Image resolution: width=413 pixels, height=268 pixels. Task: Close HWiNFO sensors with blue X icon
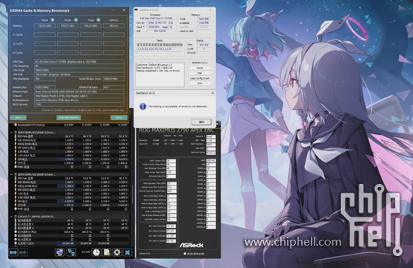(127, 252)
